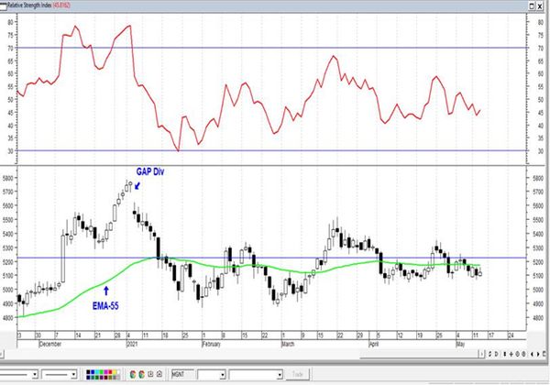Click the first multicolored round icon in the bottom toolbar
The width and height of the screenshot is (550, 385).
point(133,374)
